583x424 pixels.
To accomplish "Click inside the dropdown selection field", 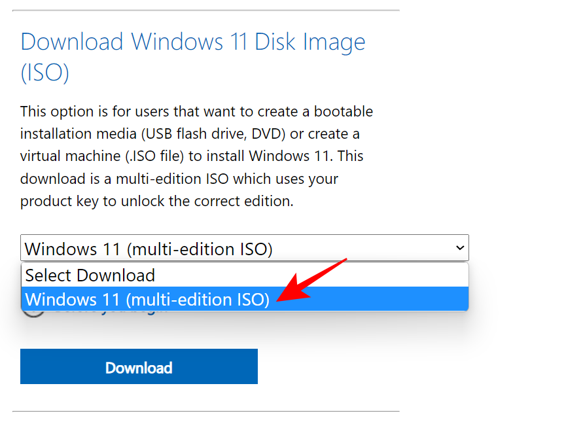I will [196, 248].
